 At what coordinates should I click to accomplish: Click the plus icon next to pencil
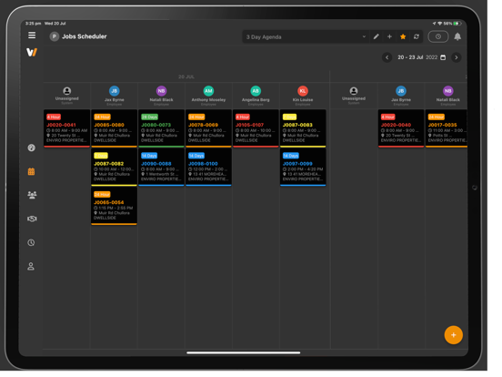tap(389, 36)
